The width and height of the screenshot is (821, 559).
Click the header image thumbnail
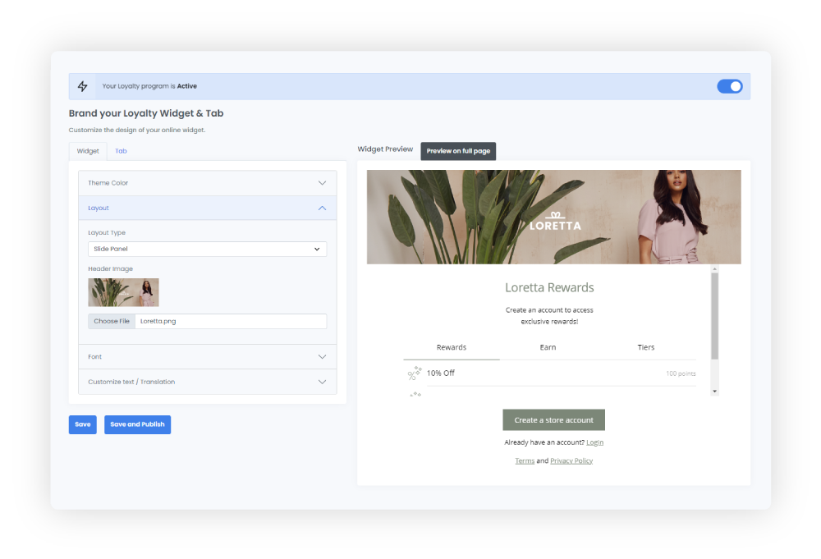[x=124, y=292]
